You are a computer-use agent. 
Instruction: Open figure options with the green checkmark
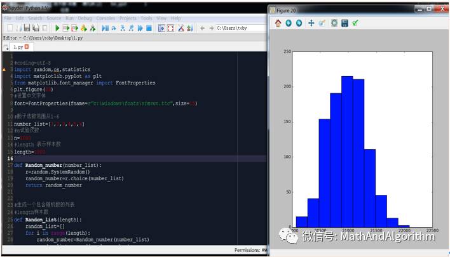pos(355,23)
